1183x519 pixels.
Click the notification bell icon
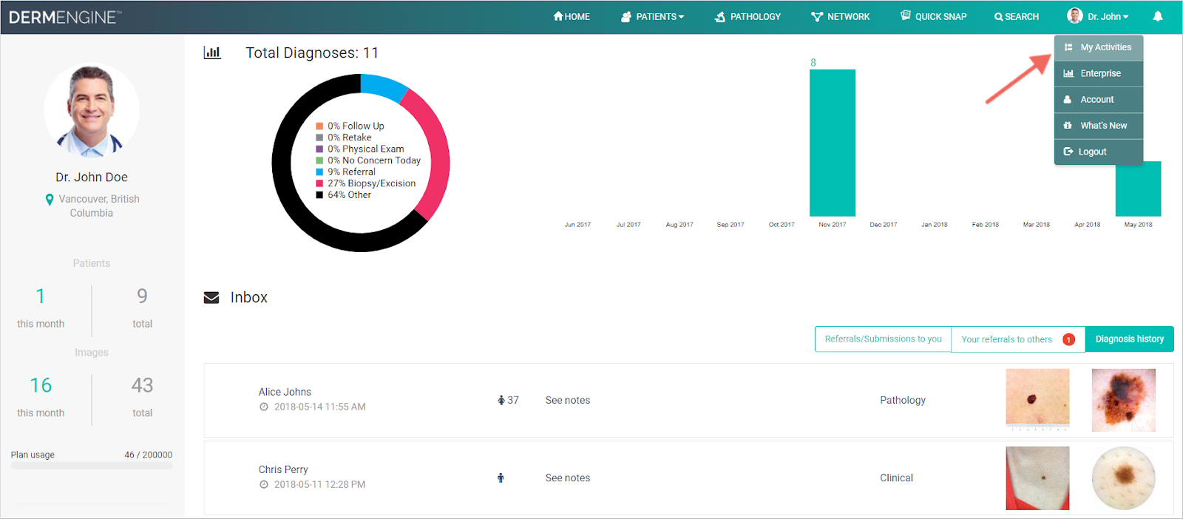pos(1158,16)
